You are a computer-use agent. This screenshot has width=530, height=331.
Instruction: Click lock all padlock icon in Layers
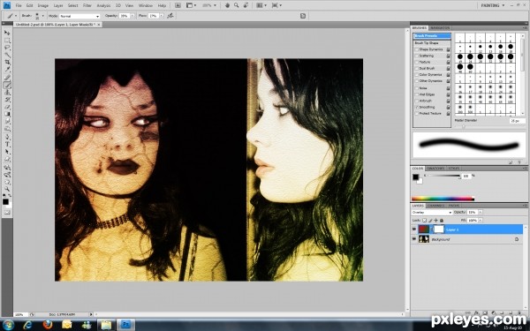coord(442,220)
